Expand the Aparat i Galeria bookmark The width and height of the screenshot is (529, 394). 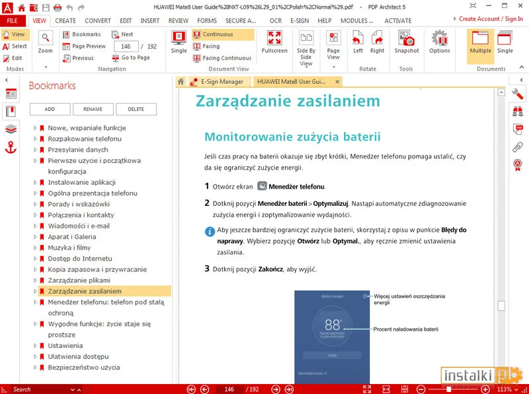36,237
